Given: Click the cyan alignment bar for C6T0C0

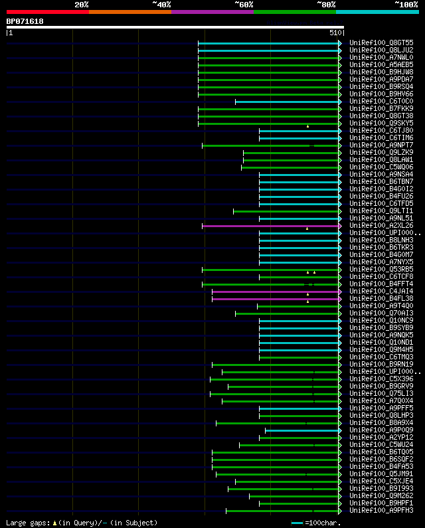Looking at the screenshot, I should coord(287,102).
